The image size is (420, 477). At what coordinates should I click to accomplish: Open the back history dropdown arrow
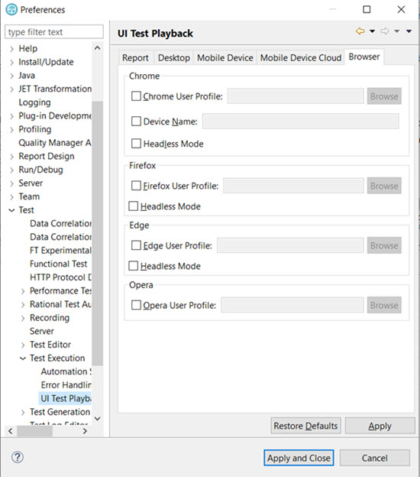pyautogui.click(x=373, y=31)
